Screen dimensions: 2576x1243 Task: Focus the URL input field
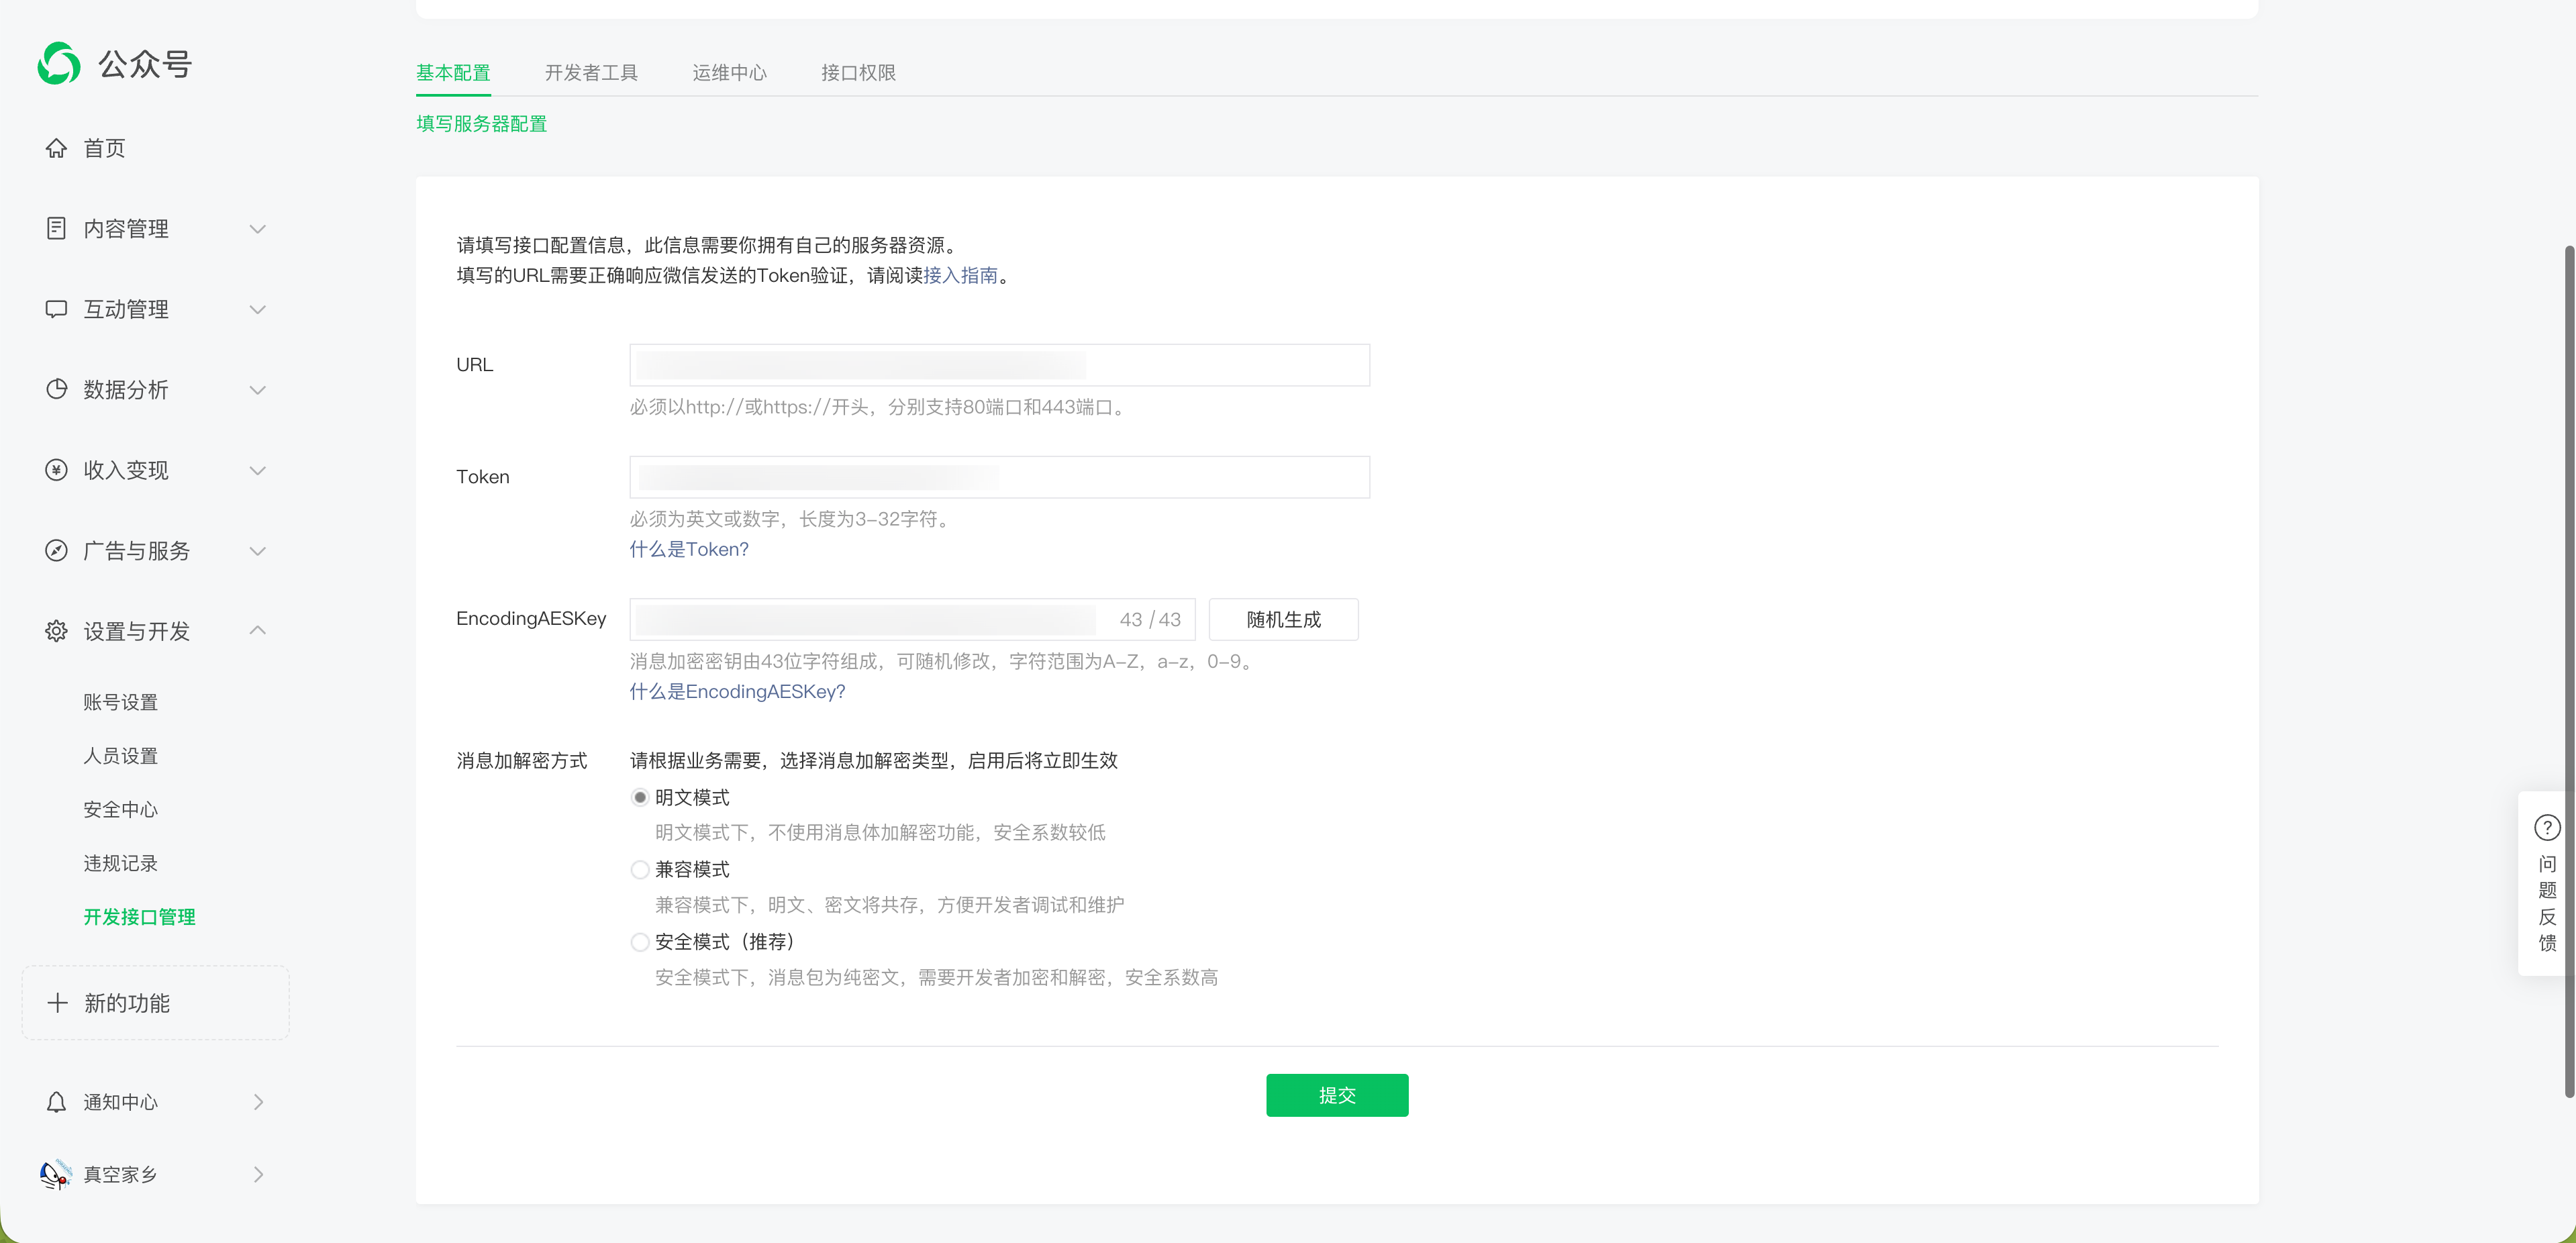coord(1000,365)
